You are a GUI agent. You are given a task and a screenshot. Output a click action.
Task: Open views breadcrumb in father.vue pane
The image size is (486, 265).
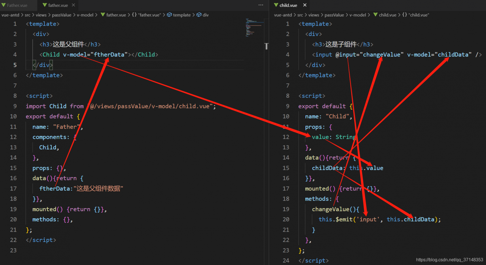41,15
